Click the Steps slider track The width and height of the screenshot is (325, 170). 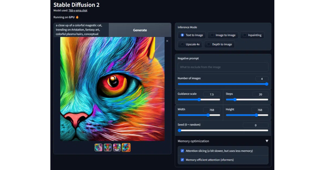tap(247, 100)
